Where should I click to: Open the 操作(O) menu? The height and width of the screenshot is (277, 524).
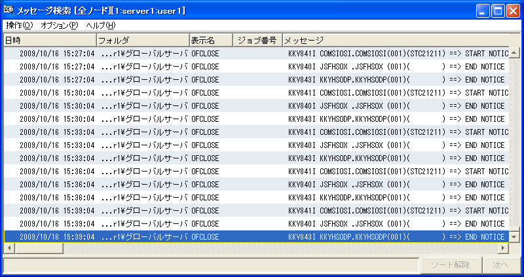tap(20, 26)
